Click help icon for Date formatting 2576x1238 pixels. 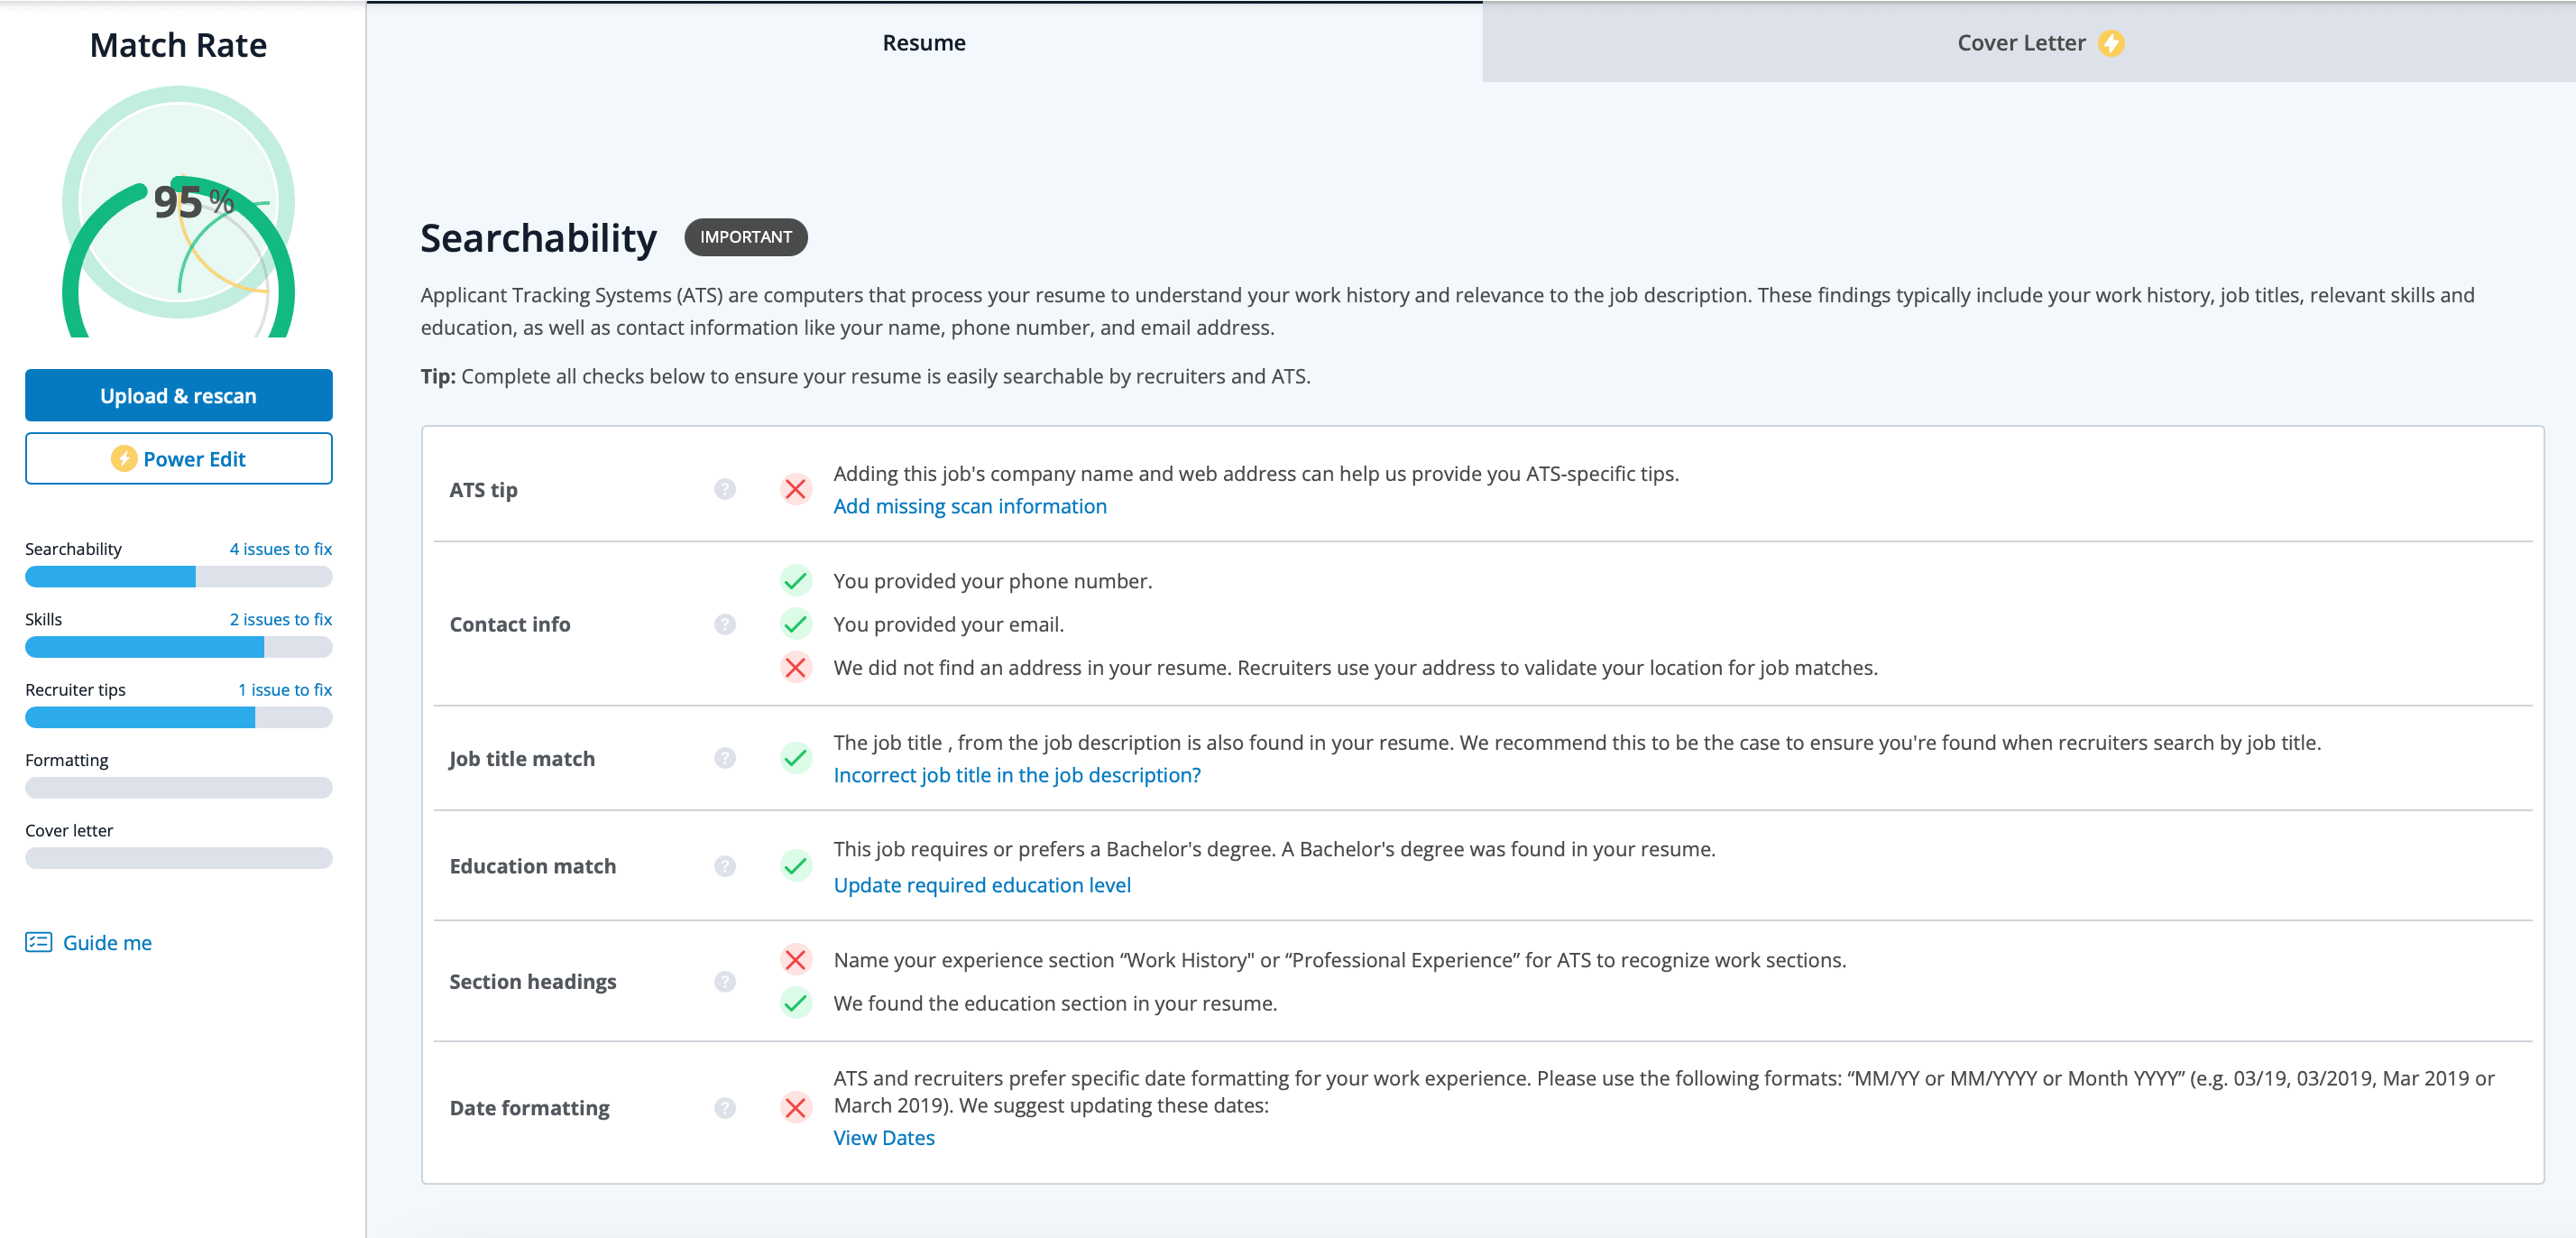pyautogui.click(x=725, y=1108)
